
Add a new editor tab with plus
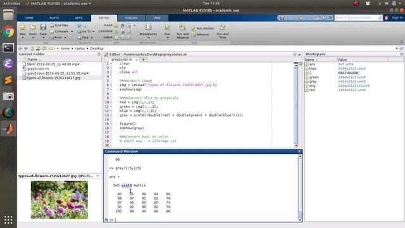pos(144,60)
